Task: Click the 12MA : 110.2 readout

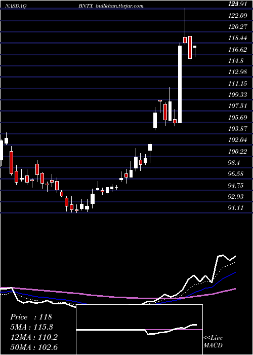Action: [34, 337]
